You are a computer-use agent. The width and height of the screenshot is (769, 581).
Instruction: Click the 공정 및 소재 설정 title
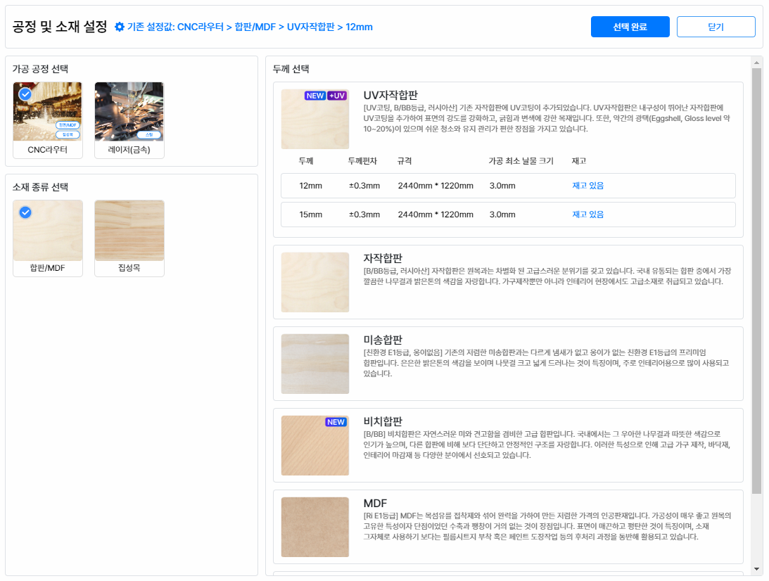pos(59,27)
